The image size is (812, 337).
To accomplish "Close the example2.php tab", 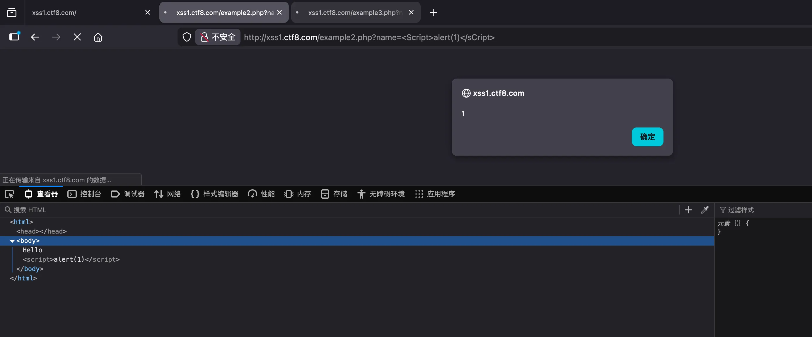I will click(279, 12).
